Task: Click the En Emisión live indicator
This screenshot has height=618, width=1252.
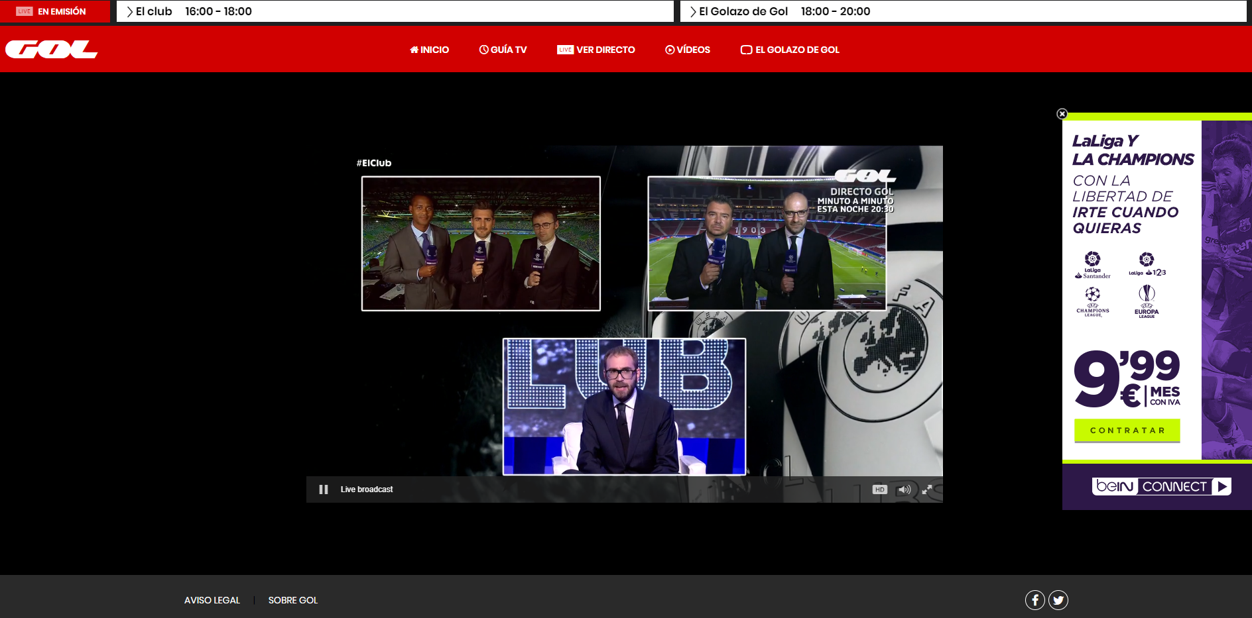Action: [55, 11]
